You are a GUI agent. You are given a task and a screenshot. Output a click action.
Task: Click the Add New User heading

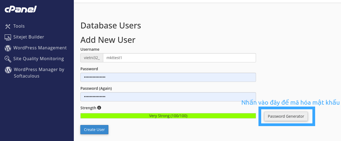pos(108,40)
